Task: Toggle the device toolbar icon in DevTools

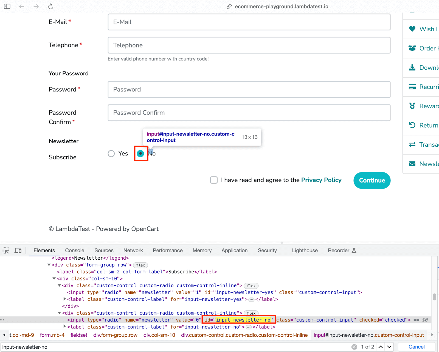Action: (x=18, y=250)
